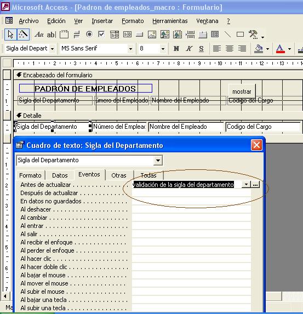Open the object selector 'Sigla del Depart' dropdown
Screen dimensions: 303x314
pos(52,49)
